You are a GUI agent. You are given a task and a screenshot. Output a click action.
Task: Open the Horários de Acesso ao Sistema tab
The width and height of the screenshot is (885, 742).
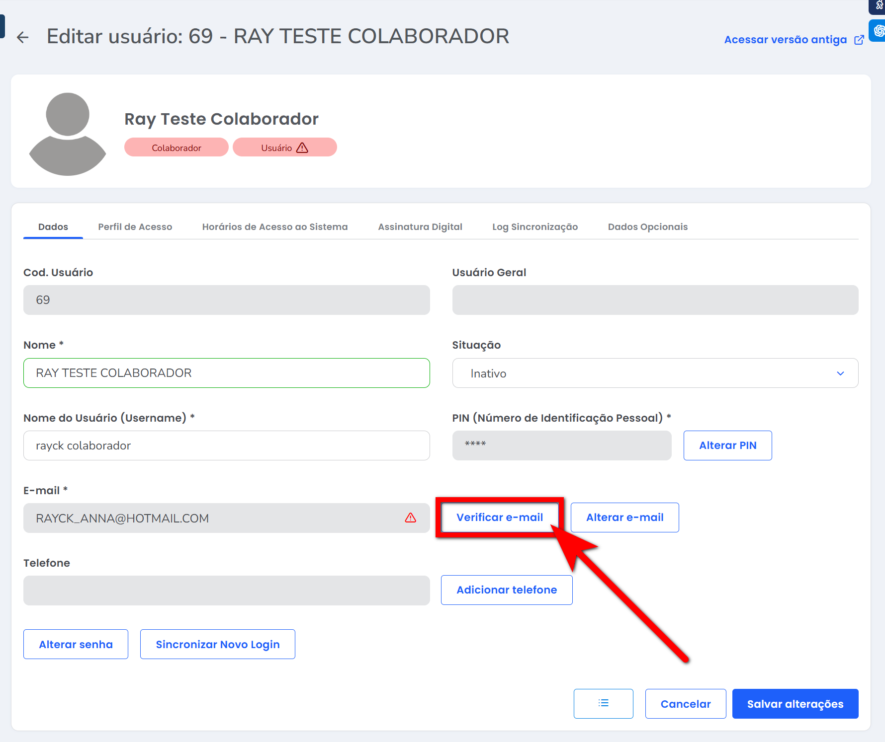274,227
